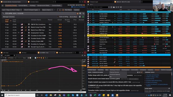The image size is (173, 97).
Task: Sort by the Local Date column header
Action: (x=7, y=20)
